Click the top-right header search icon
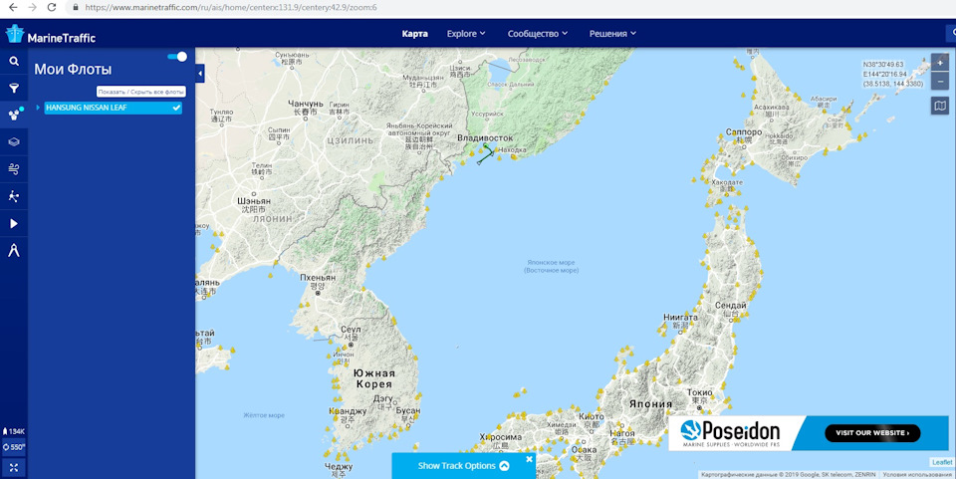The height and width of the screenshot is (479, 956). click(x=952, y=34)
